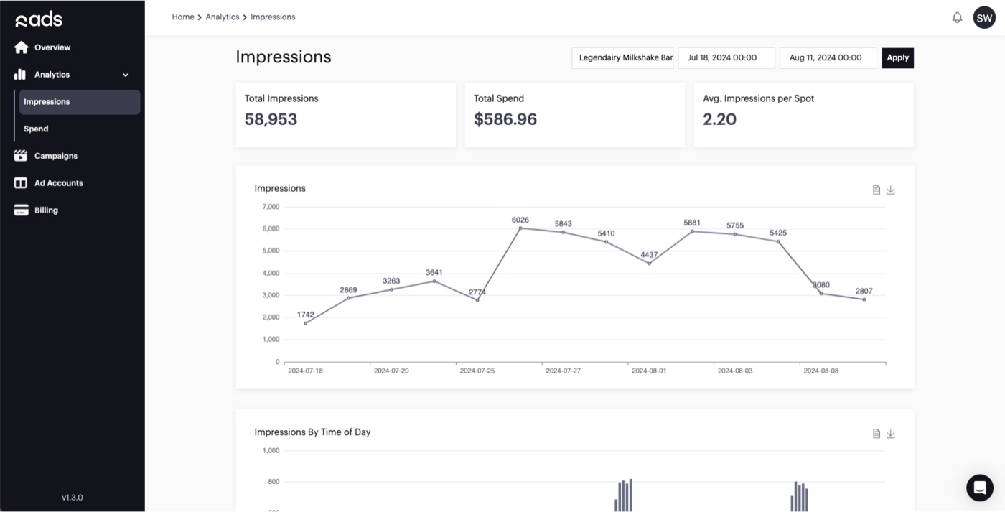The width and height of the screenshot is (1005, 512).
Task: Navigate Home via the breadcrumb link
Action: coord(183,17)
